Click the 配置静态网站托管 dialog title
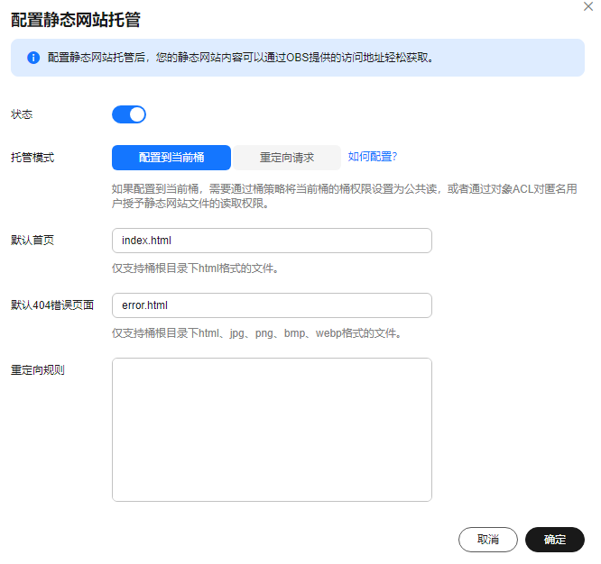601x564 pixels. (76, 20)
